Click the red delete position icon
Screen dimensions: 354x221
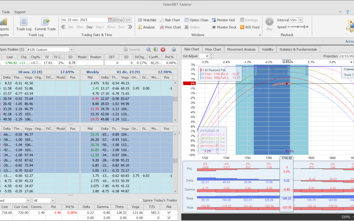coord(163,49)
